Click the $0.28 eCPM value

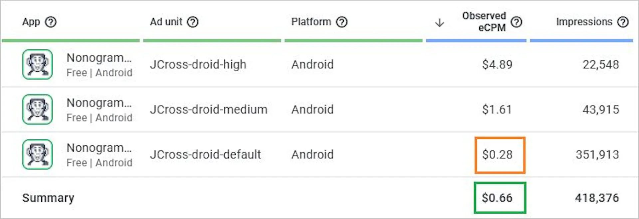(x=497, y=155)
